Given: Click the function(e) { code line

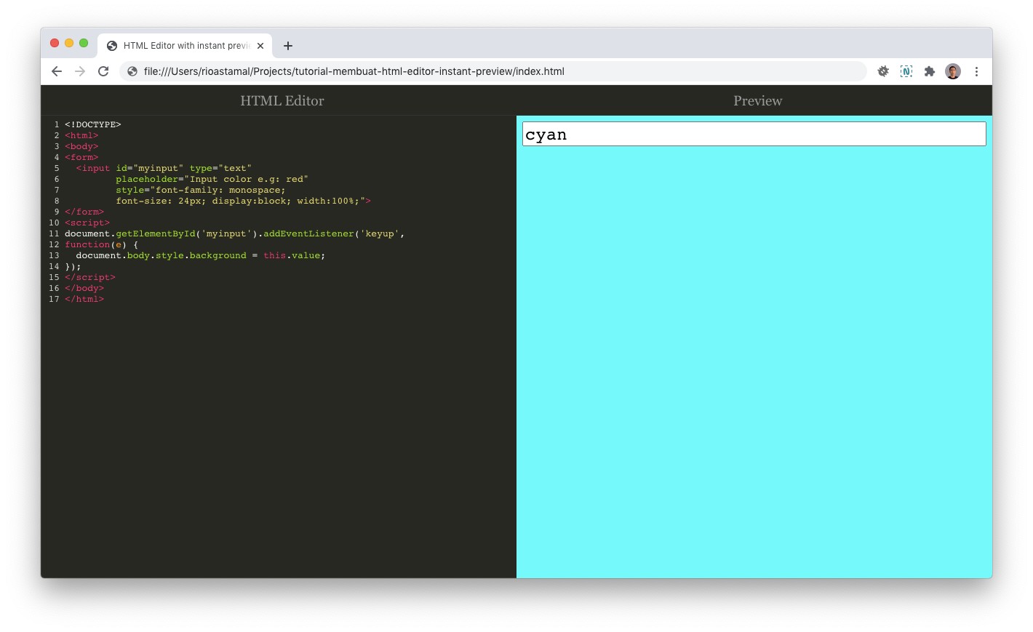Looking at the screenshot, I should point(101,244).
